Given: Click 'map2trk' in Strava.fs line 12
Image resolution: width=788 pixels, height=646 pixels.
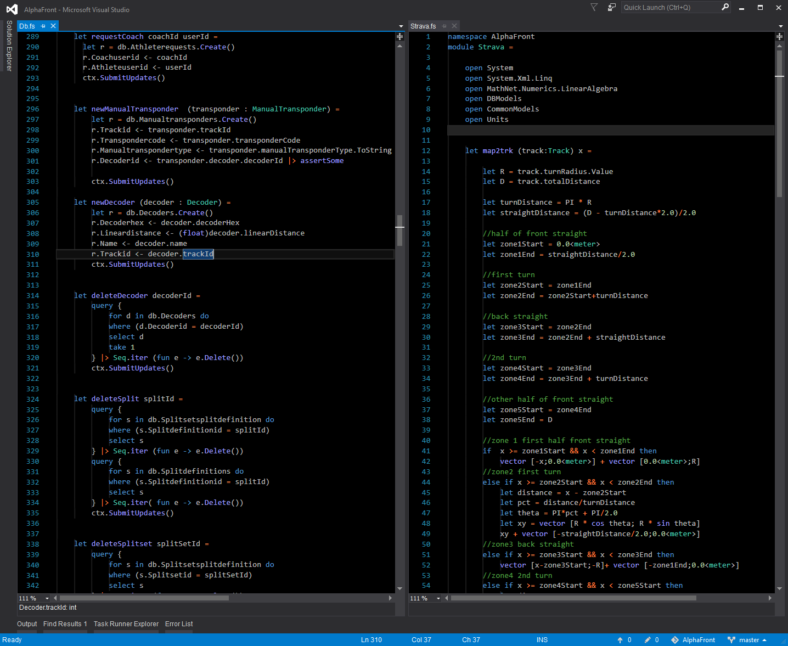Looking at the screenshot, I should click(498, 151).
